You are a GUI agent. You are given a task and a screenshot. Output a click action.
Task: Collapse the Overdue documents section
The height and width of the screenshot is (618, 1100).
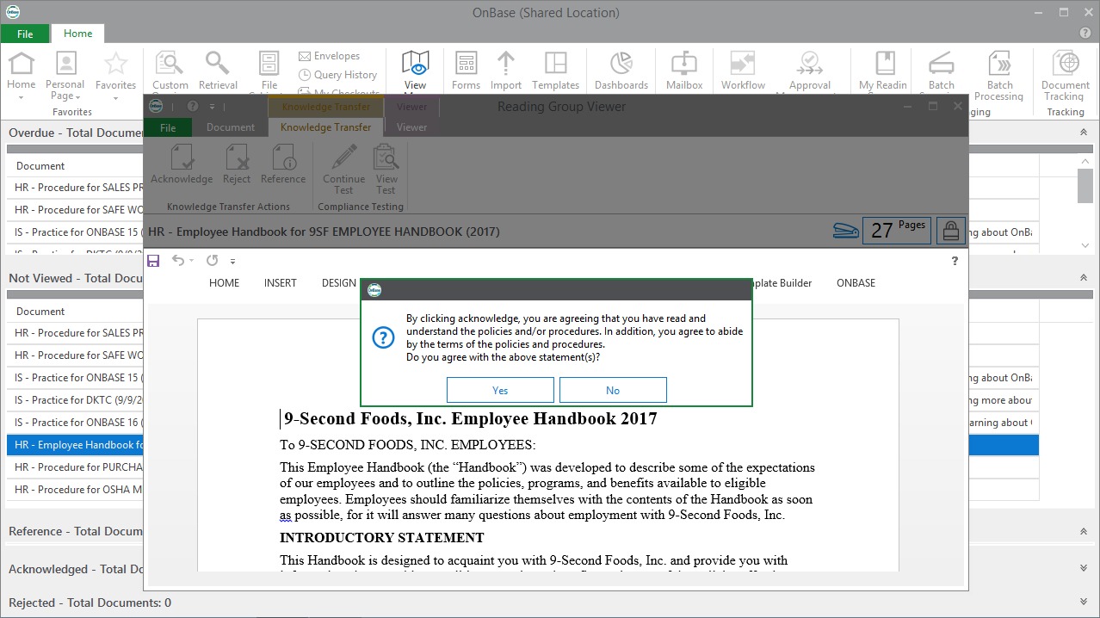pos(1084,133)
